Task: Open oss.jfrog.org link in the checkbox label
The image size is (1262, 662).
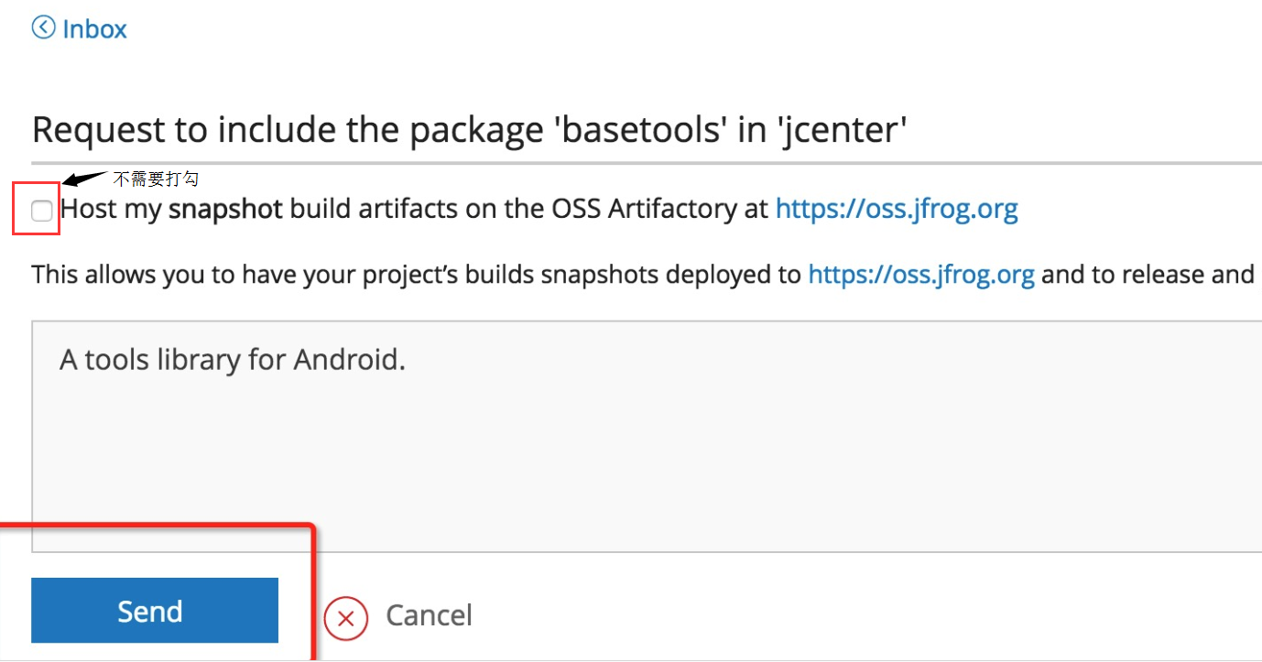Action: (896, 210)
